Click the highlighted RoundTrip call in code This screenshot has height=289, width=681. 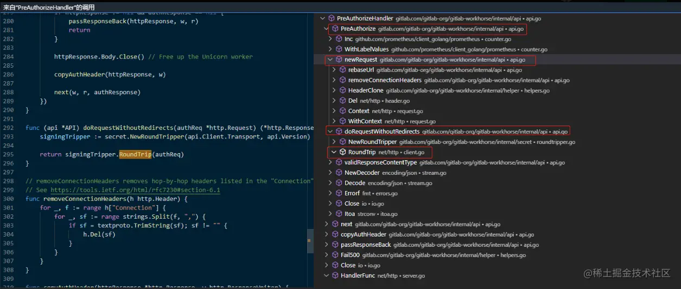point(136,154)
